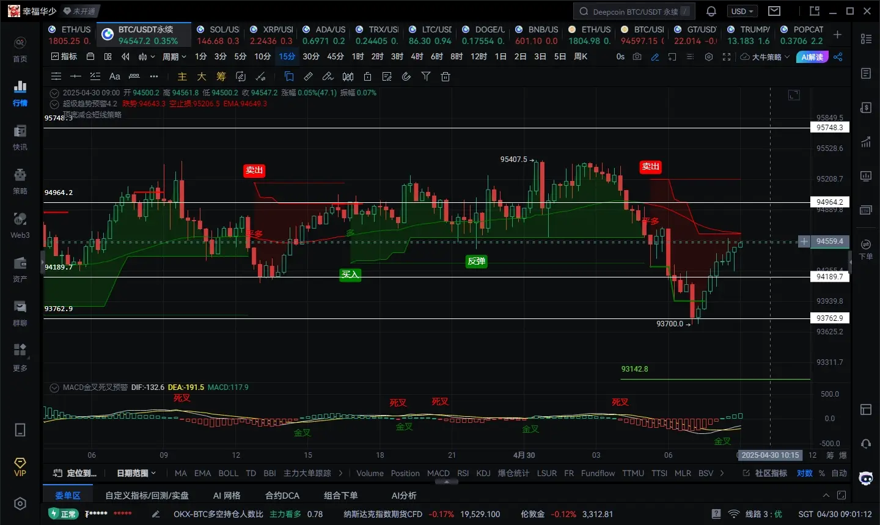880x525 pixels.
Task: Click the Deepcoin BTC/USDT search field
Action: [x=634, y=11]
